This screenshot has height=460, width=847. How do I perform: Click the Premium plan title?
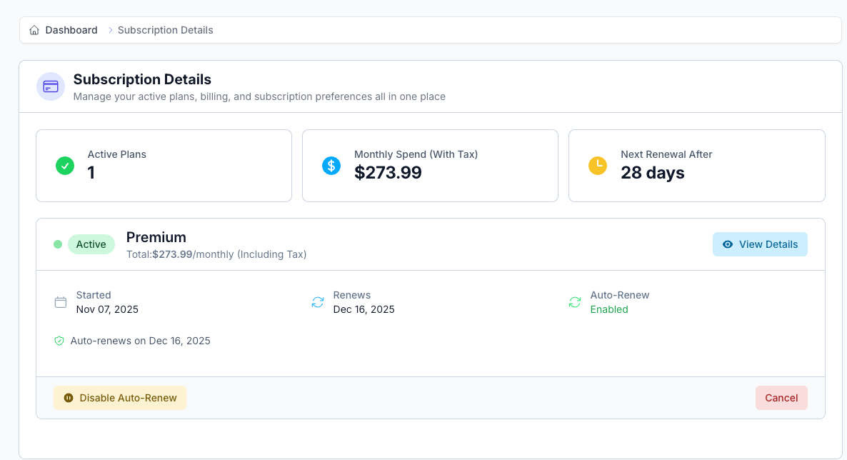pos(156,237)
